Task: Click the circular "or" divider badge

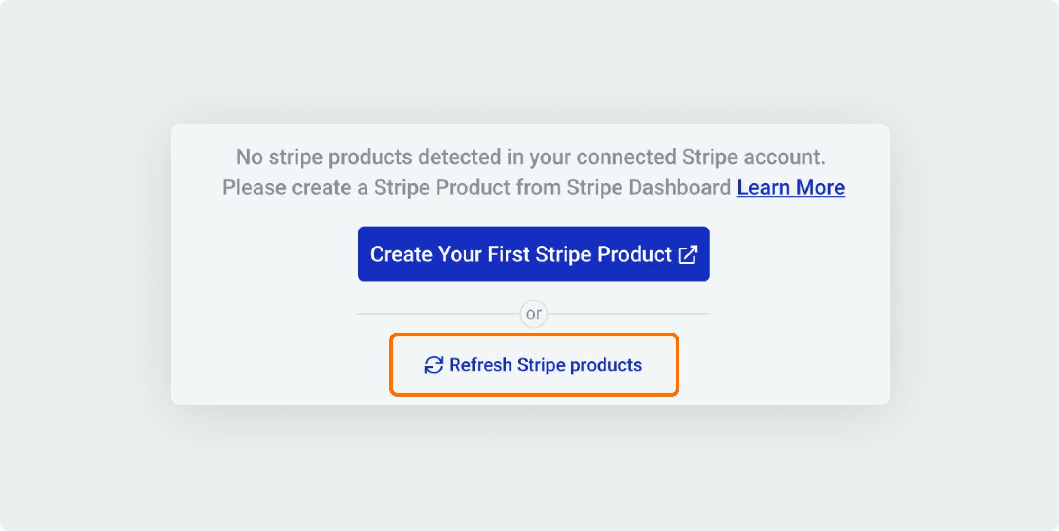Action: (x=534, y=314)
